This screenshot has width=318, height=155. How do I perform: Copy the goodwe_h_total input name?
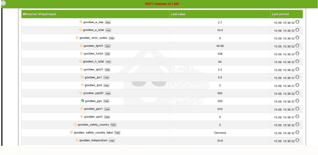(108, 62)
